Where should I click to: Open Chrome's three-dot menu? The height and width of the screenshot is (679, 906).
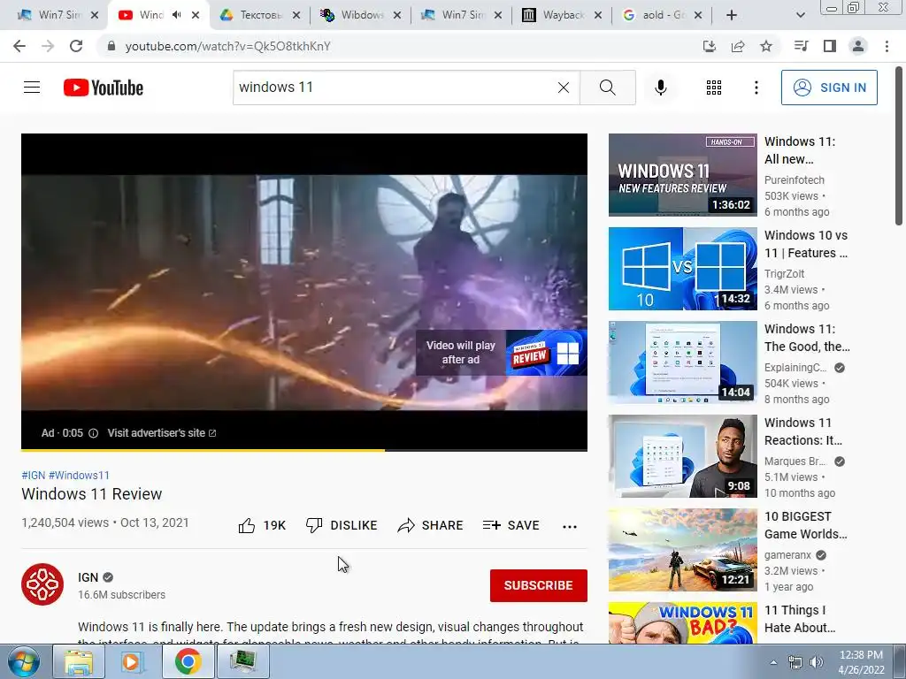pyautogui.click(x=887, y=46)
